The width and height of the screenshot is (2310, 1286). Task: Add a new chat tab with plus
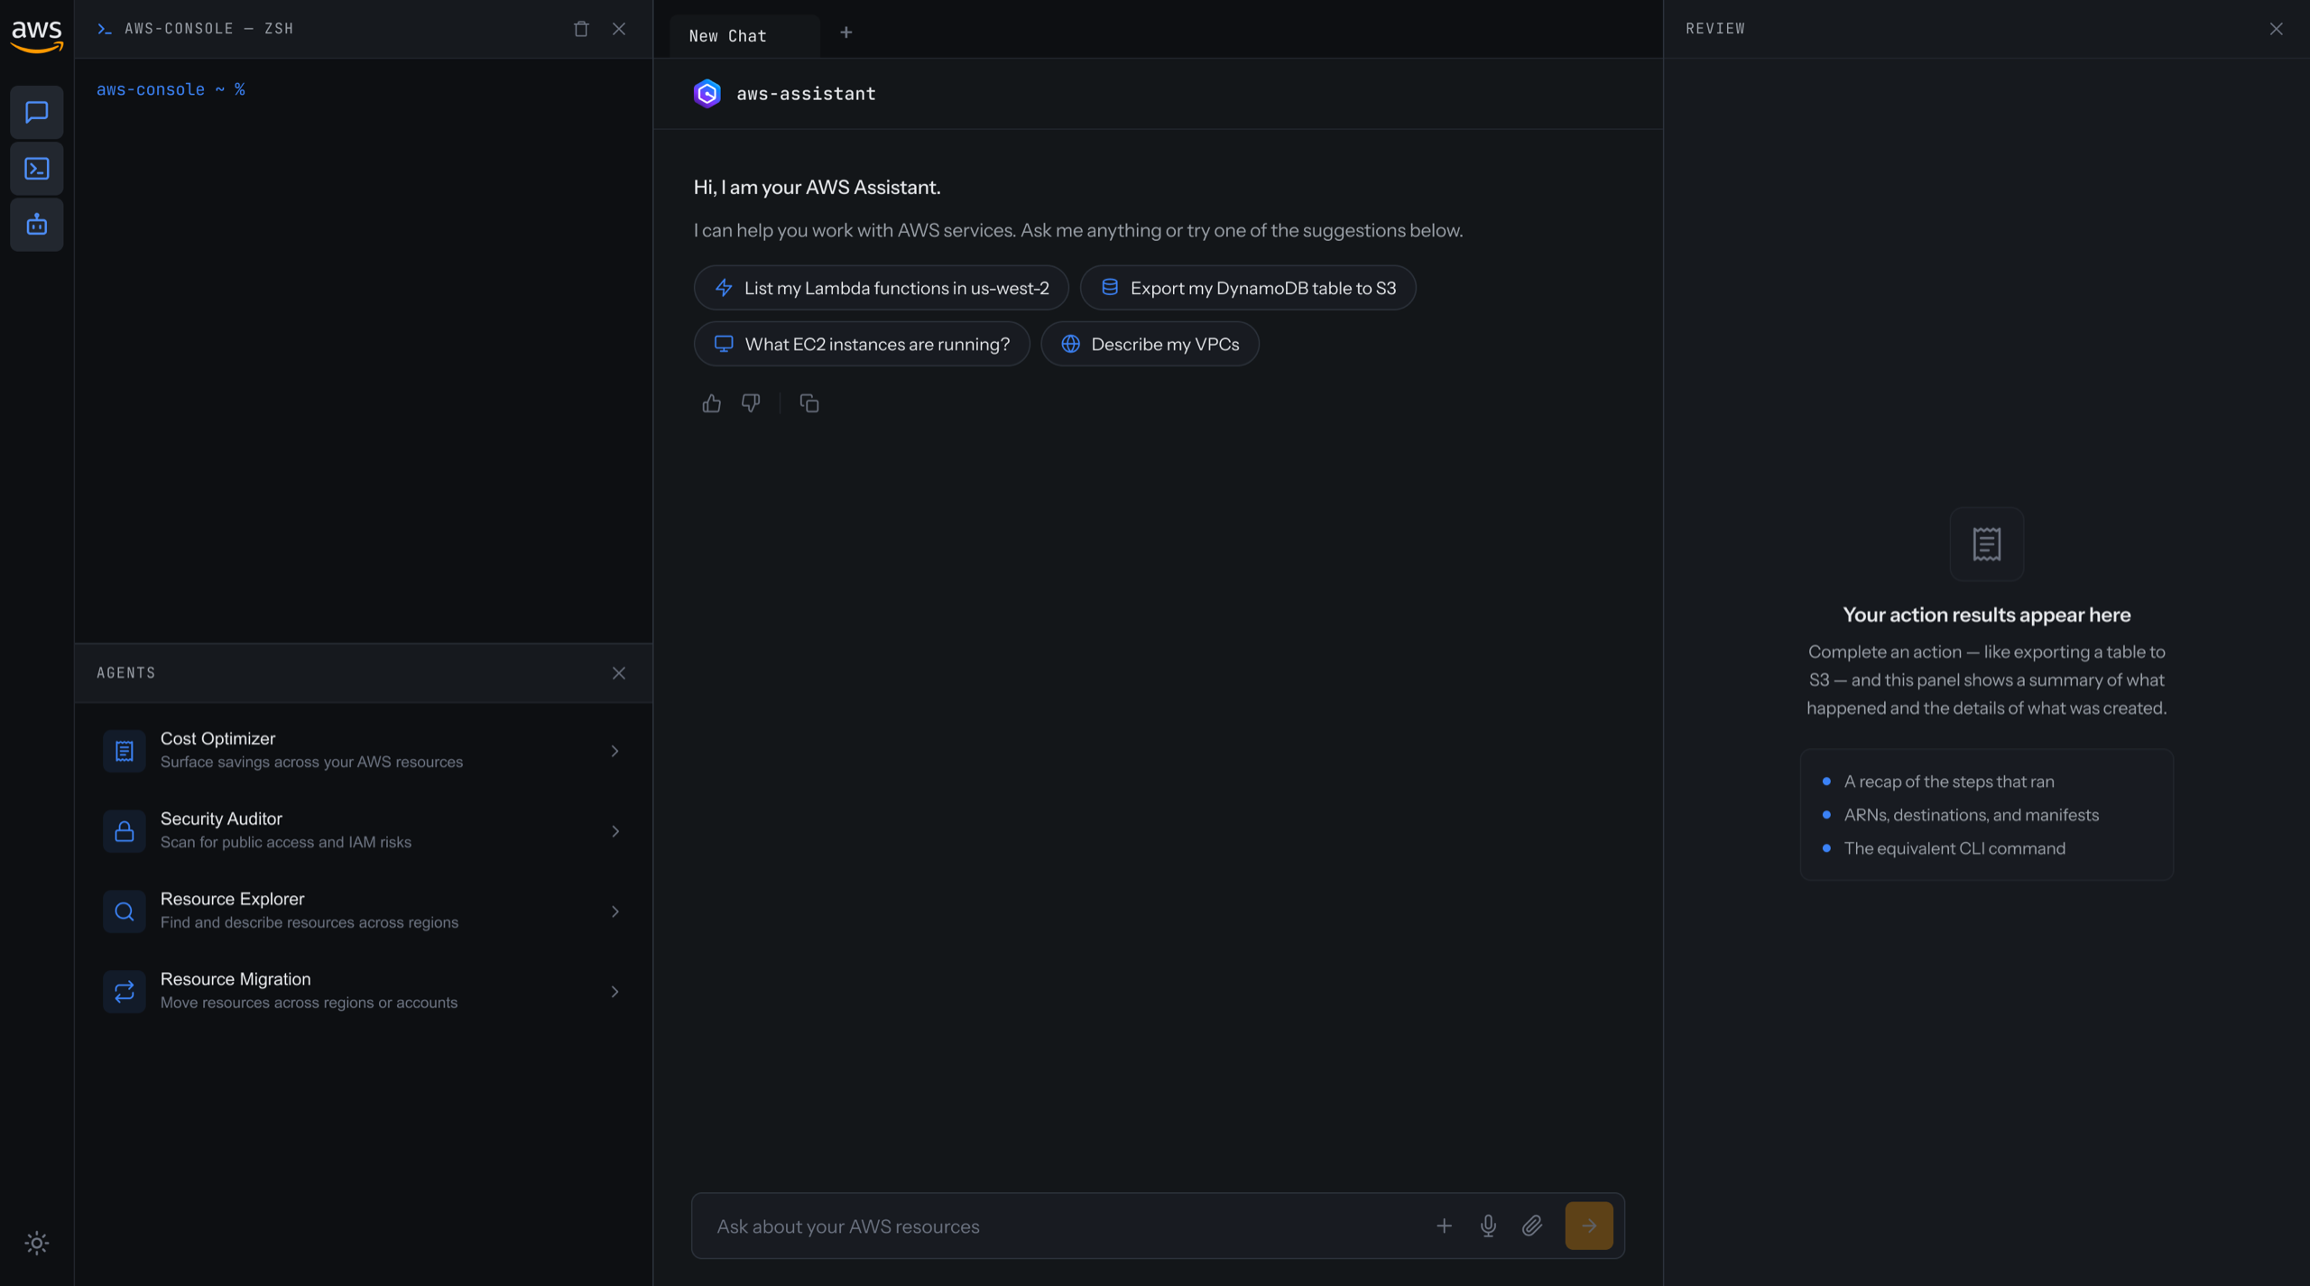click(x=846, y=33)
